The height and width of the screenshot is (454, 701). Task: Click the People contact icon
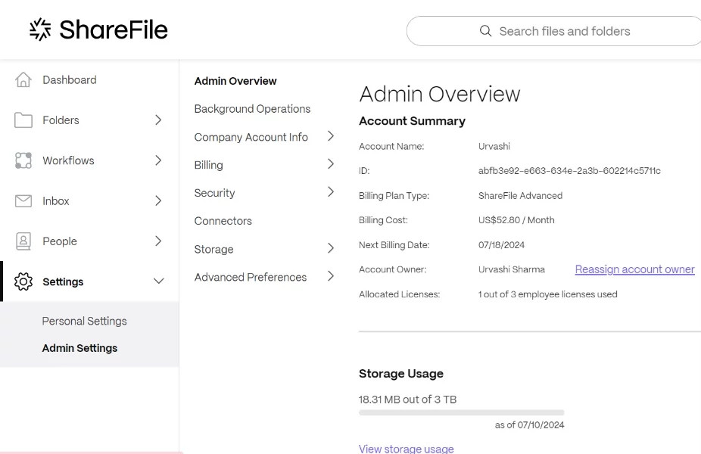click(x=23, y=241)
